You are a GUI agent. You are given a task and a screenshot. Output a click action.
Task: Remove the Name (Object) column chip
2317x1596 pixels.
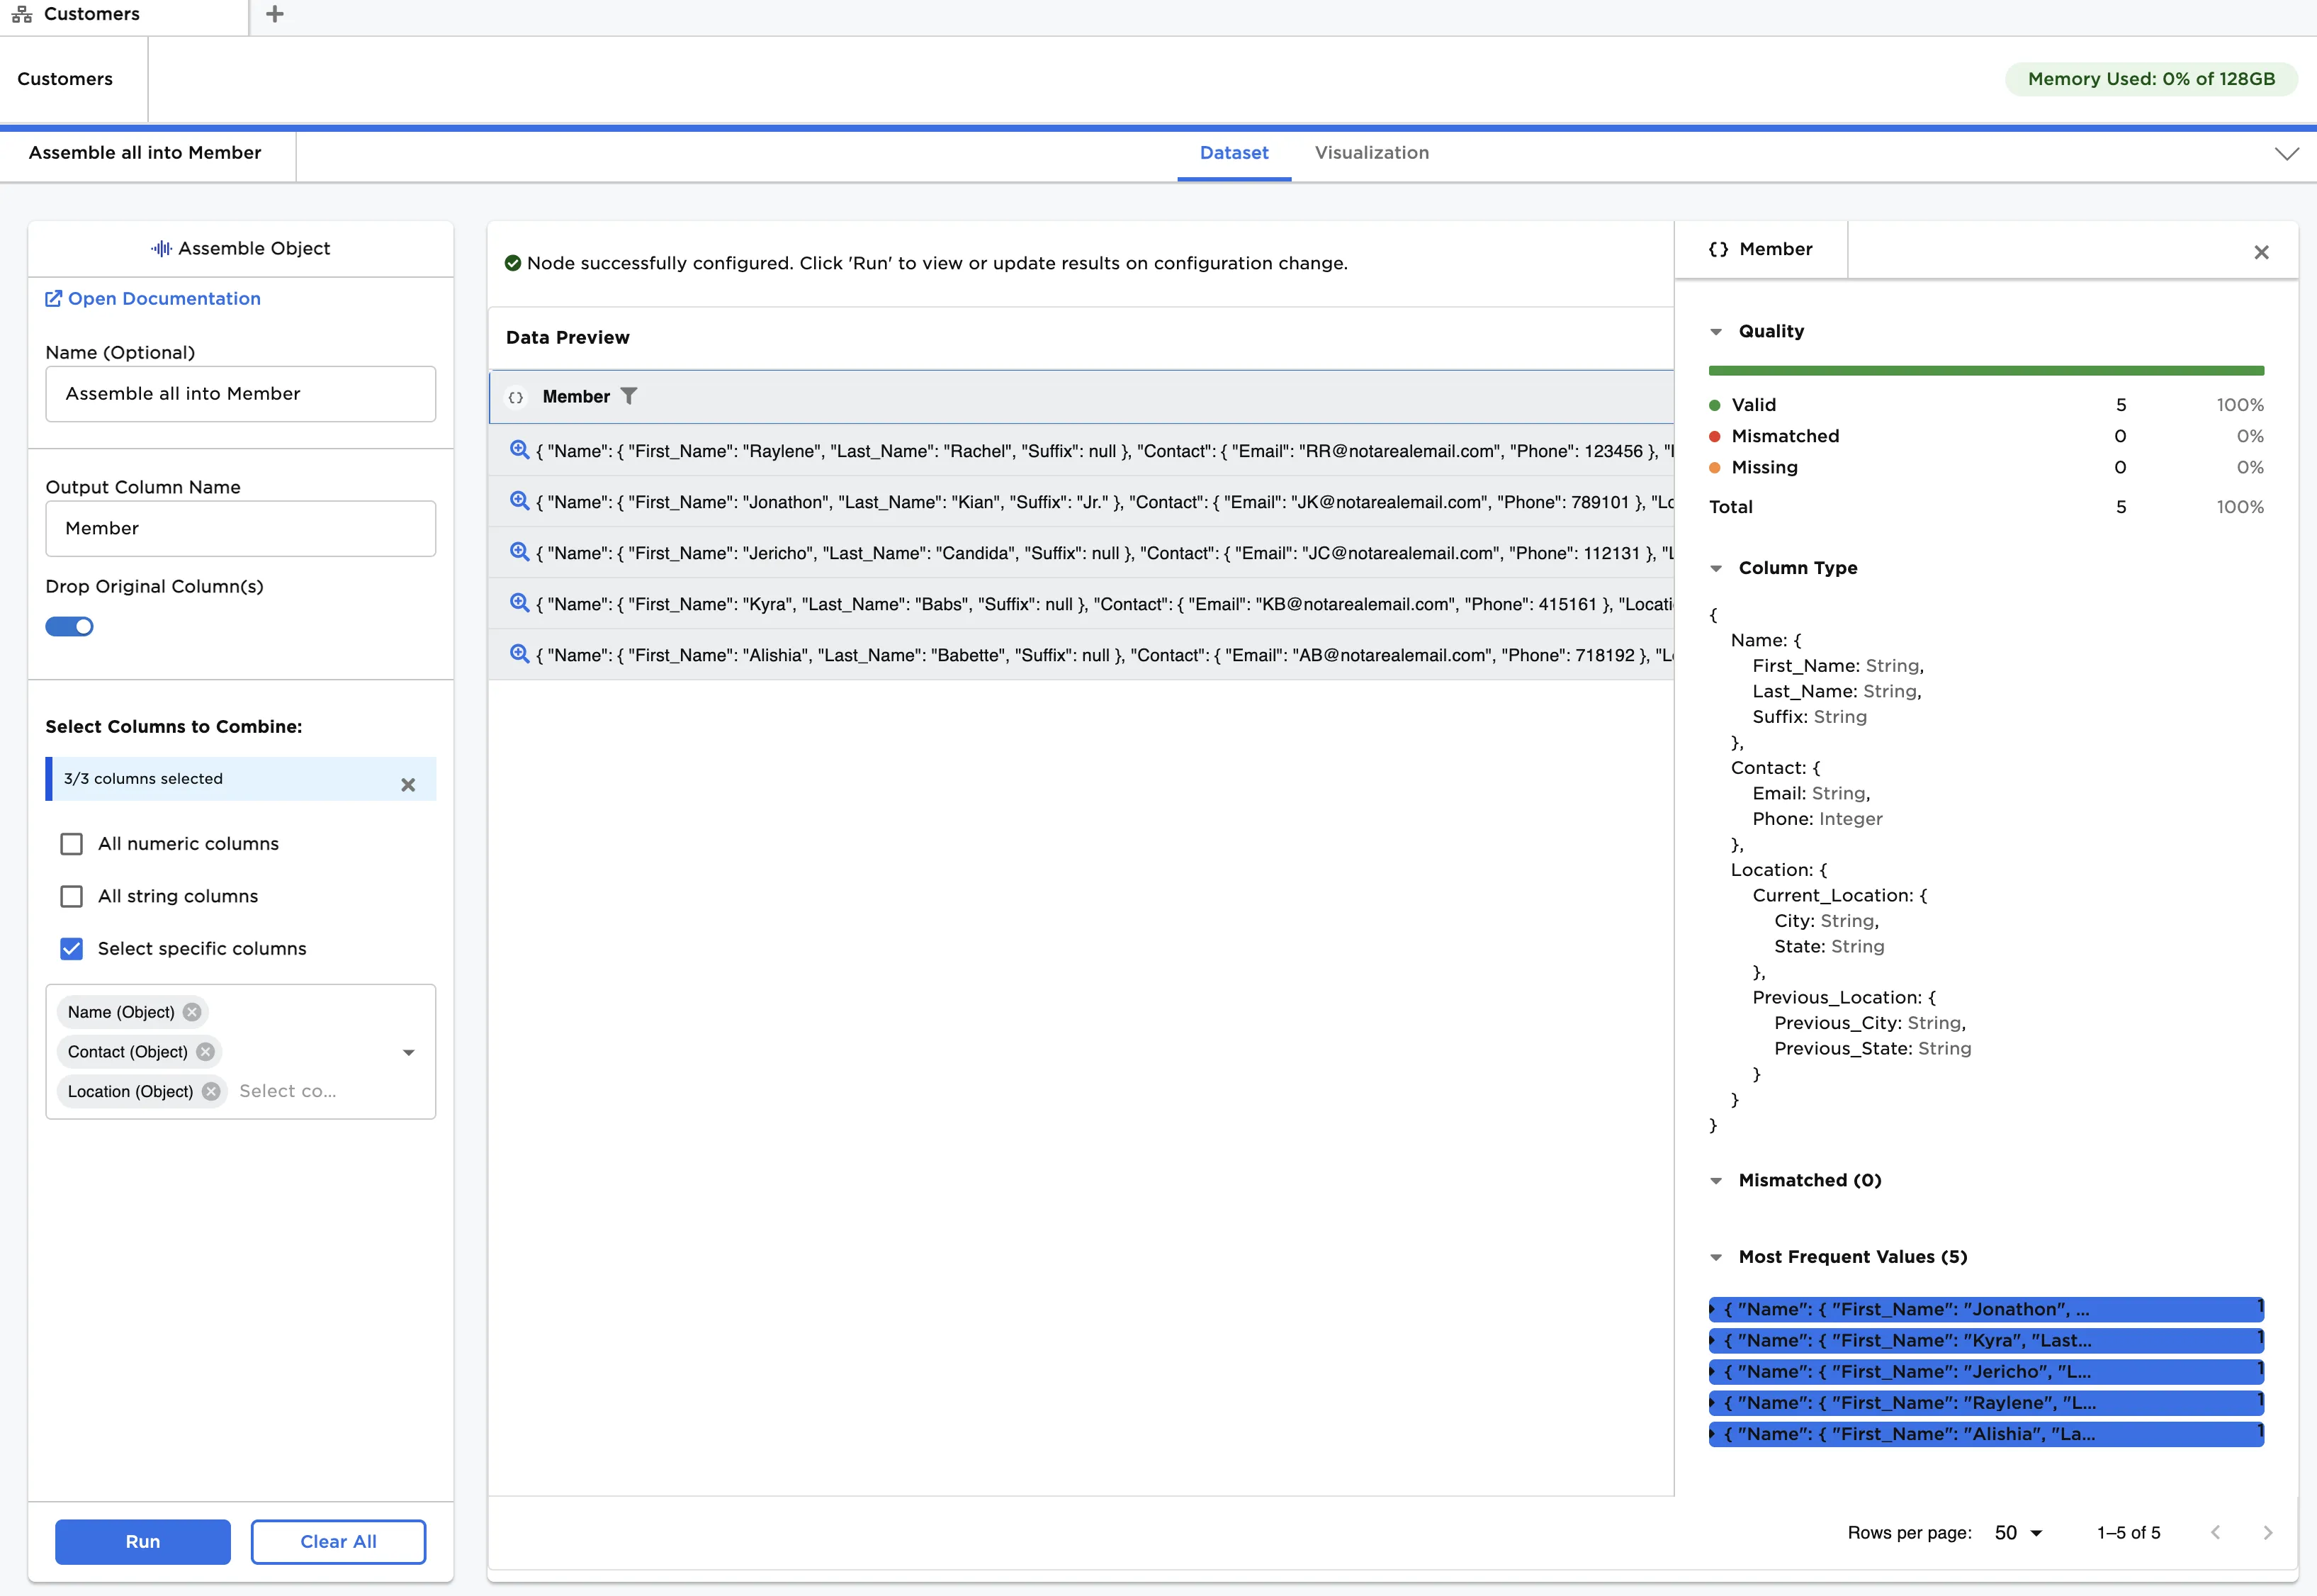[191, 1012]
